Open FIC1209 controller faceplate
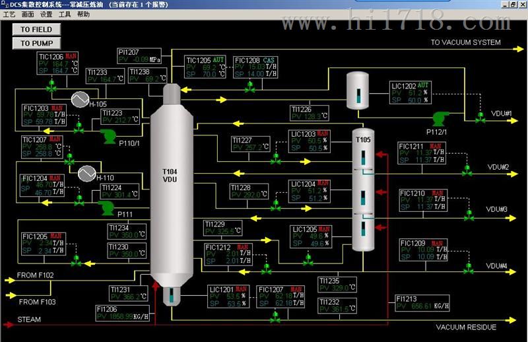528x342 pixels. point(423,250)
